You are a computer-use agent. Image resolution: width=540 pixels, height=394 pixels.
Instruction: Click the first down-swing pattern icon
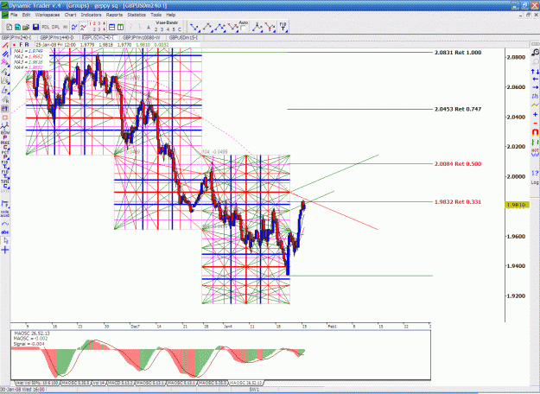(194, 27)
